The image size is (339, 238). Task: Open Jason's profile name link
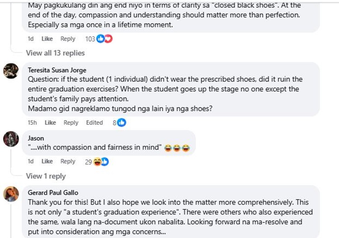[x=36, y=138]
